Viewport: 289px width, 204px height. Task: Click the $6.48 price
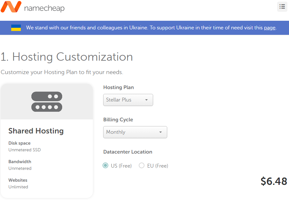pos(274,181)
